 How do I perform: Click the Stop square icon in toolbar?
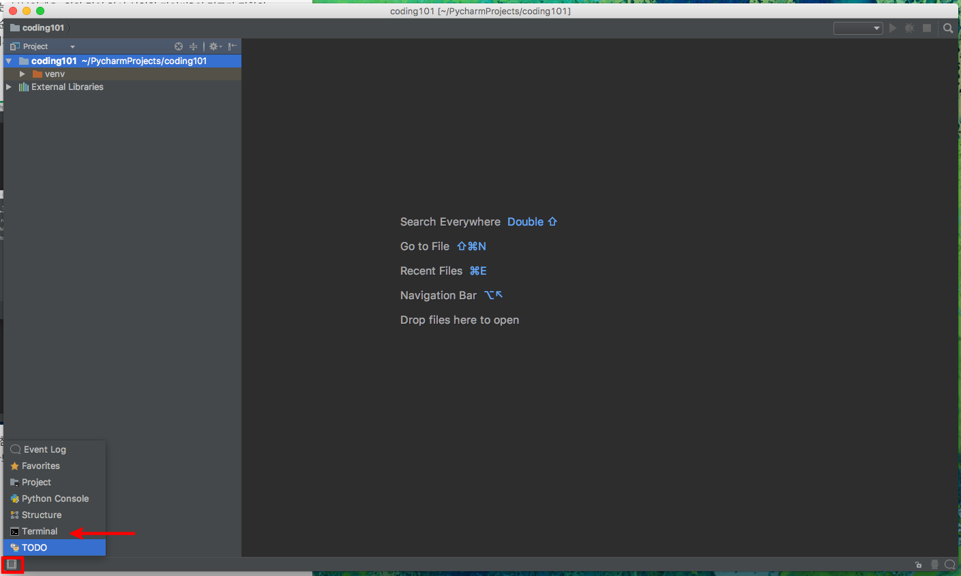(x=927, y=28)
